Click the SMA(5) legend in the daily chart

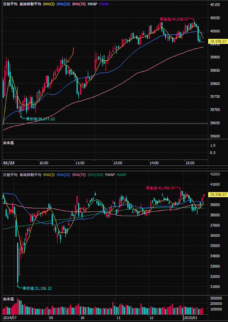[x=49, y=175]
